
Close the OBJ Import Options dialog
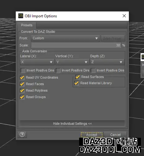point(124,16)
